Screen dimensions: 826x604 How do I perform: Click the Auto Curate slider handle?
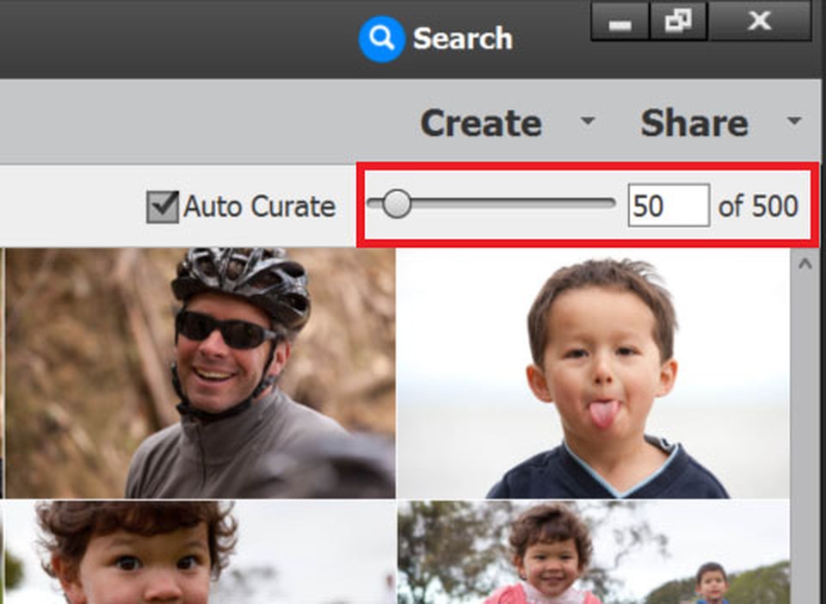396,204
